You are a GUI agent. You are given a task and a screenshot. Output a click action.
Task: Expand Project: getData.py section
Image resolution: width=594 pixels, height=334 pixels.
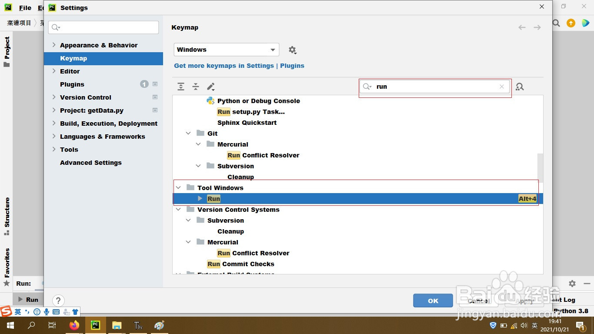[x=54, y=110]
